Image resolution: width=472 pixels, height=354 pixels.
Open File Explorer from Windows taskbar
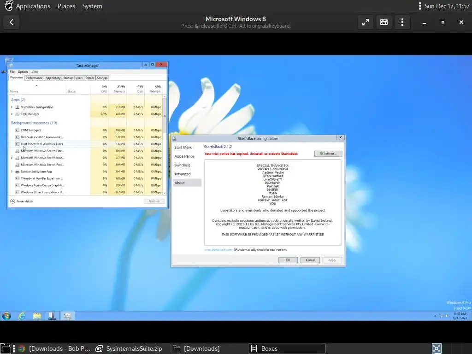(x=37, y=316)
